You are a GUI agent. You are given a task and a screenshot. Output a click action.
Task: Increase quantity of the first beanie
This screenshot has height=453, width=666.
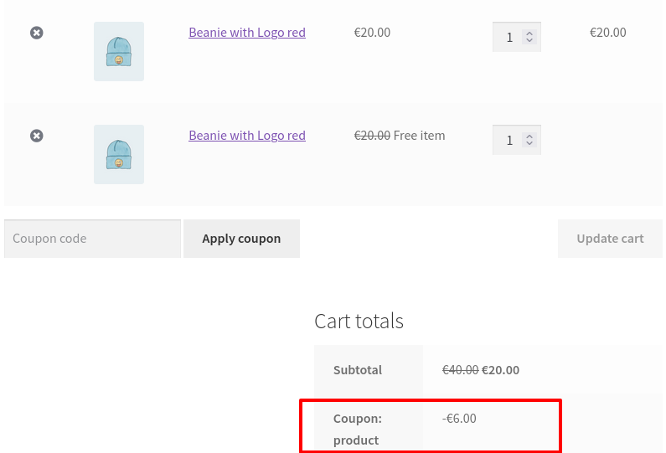[x=529, y=33]
